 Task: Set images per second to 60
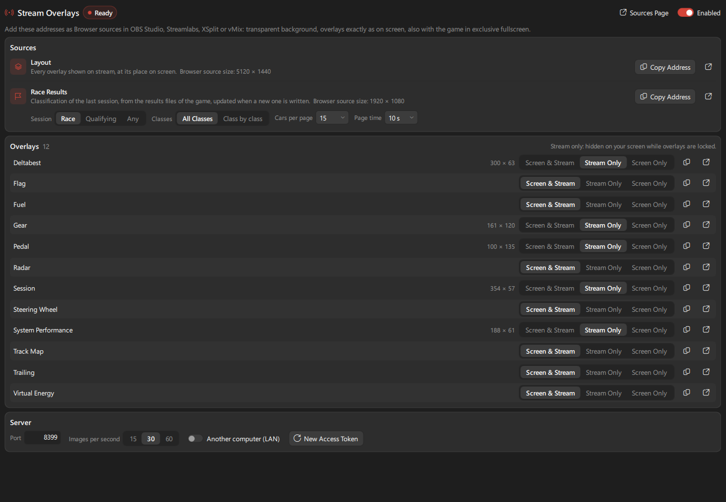169,439
